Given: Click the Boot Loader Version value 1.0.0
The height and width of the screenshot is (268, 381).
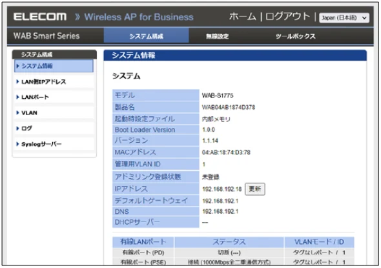Looking at the screenshot, I should point(209,130).
